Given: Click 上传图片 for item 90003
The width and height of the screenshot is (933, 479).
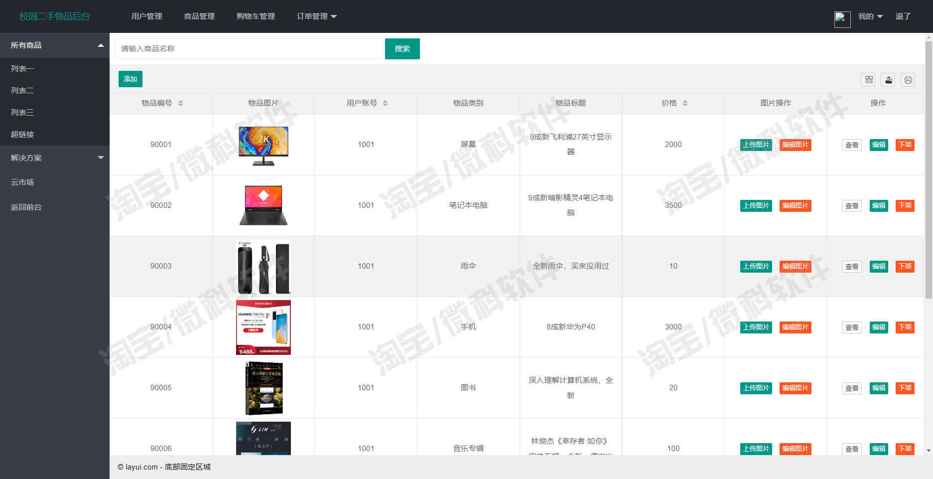Looking at the screenshot, I should pos(756,267).
